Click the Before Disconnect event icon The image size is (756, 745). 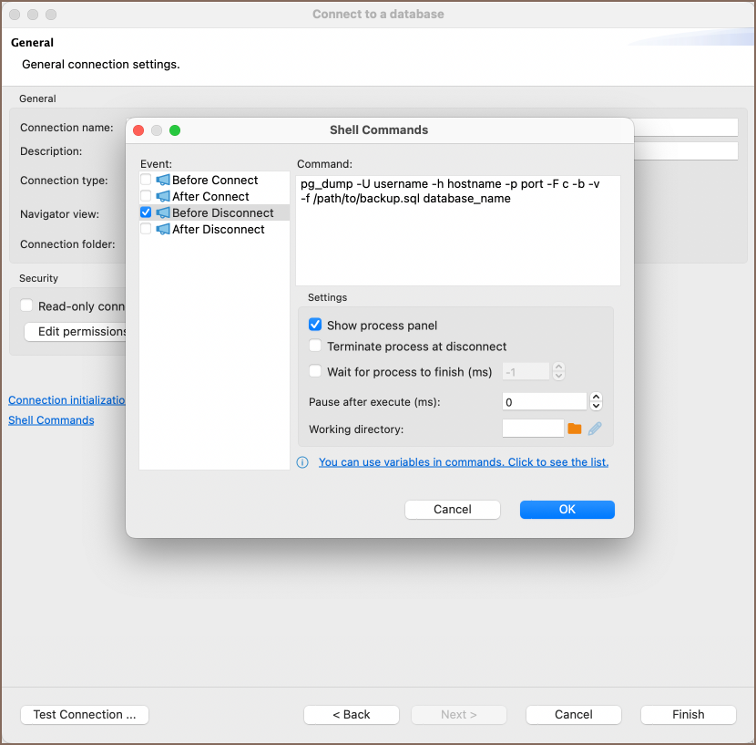tap(163, 213)
